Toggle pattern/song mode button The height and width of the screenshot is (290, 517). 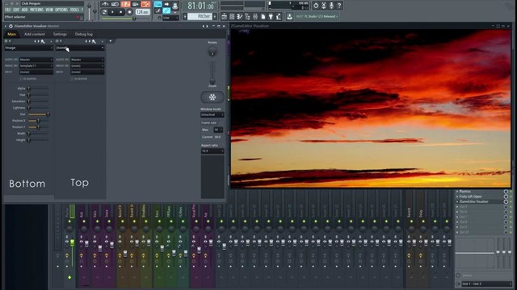(x=104, y=12)
